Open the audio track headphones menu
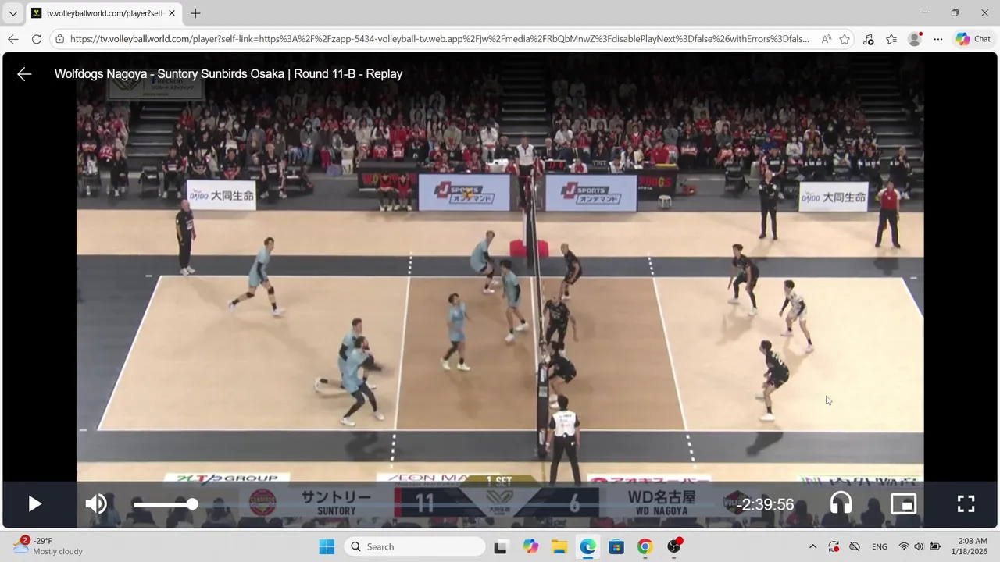The image size is (1000, 562). pyautogui.click(x=841, y=503)
